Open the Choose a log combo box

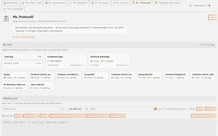pos(31,109)
